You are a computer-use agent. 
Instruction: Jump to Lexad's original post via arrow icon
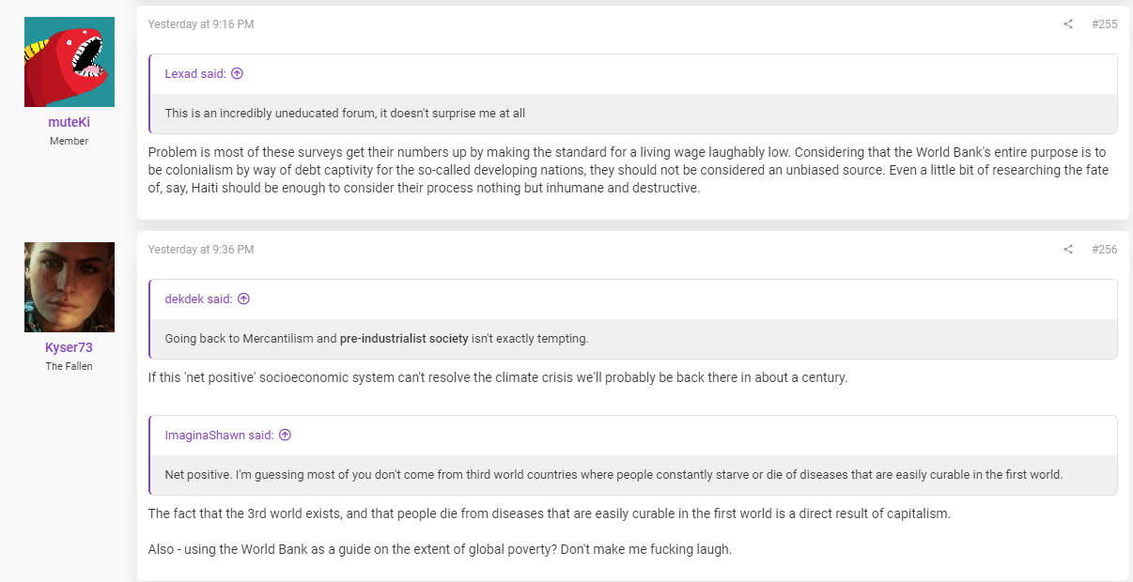[237, 74]
